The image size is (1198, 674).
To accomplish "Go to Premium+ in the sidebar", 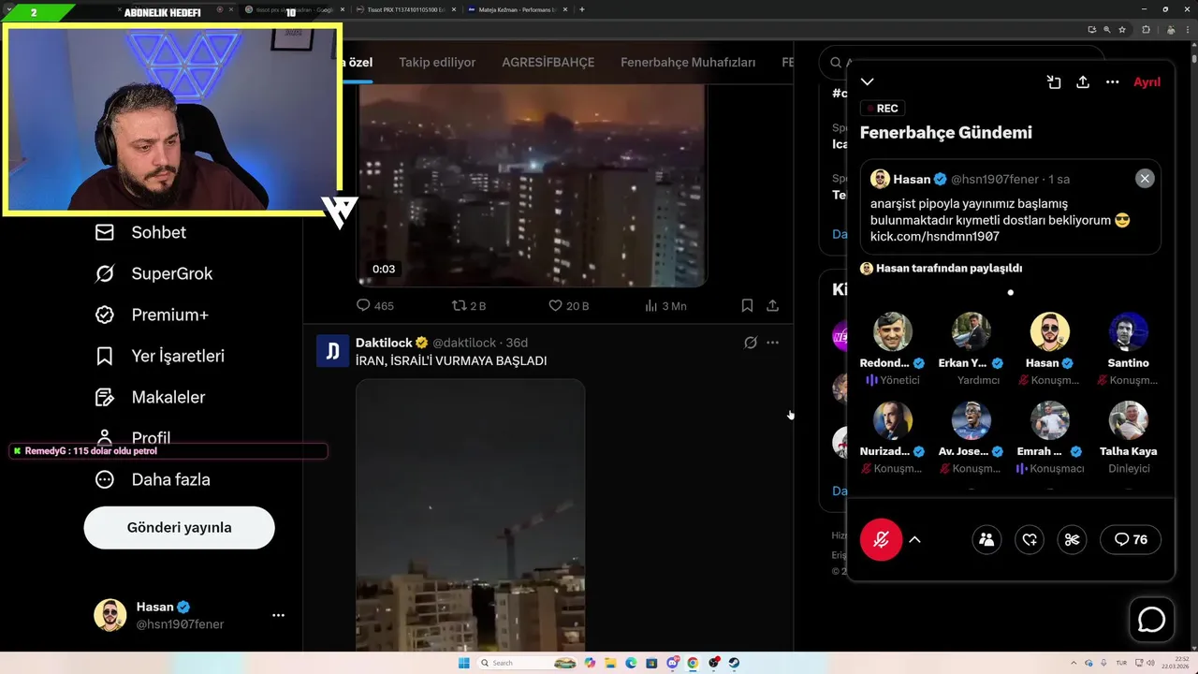I will pos(151,315).
